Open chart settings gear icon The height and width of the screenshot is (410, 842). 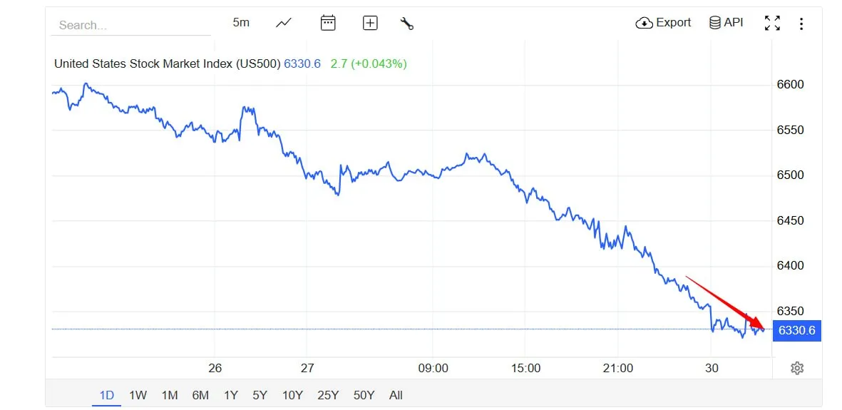(x=797, y=368)
